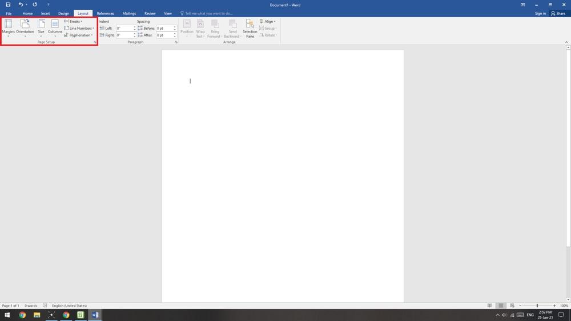571x321 pixels.
Task: Switch to Read Mode view
Action: 489,306
